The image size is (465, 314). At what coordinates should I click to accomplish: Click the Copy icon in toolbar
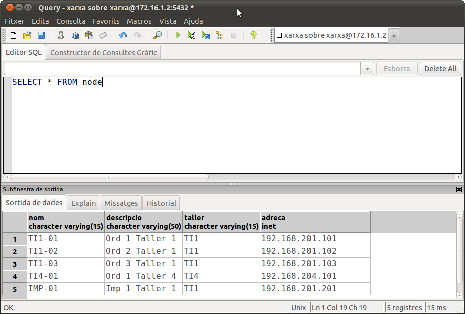(75, 35)
